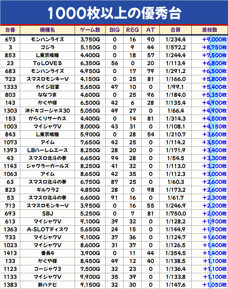Click machine number 613
The height and width of the screenshot is (289, 228).
10,222
